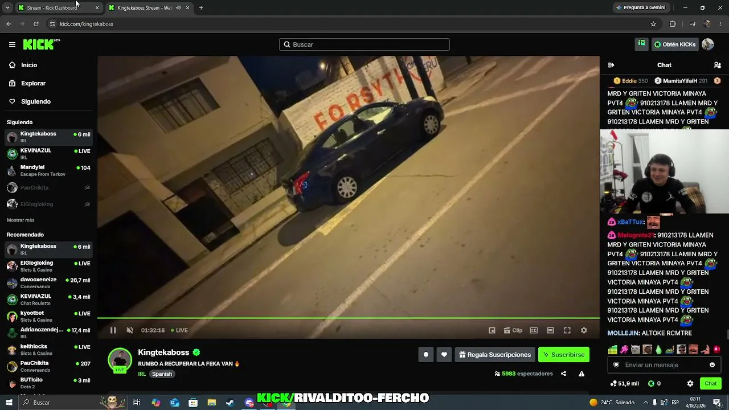The width and height of the screenshot is (729, 410).
Task: Enter fullscreen on the video player
Action: [567, 330]
